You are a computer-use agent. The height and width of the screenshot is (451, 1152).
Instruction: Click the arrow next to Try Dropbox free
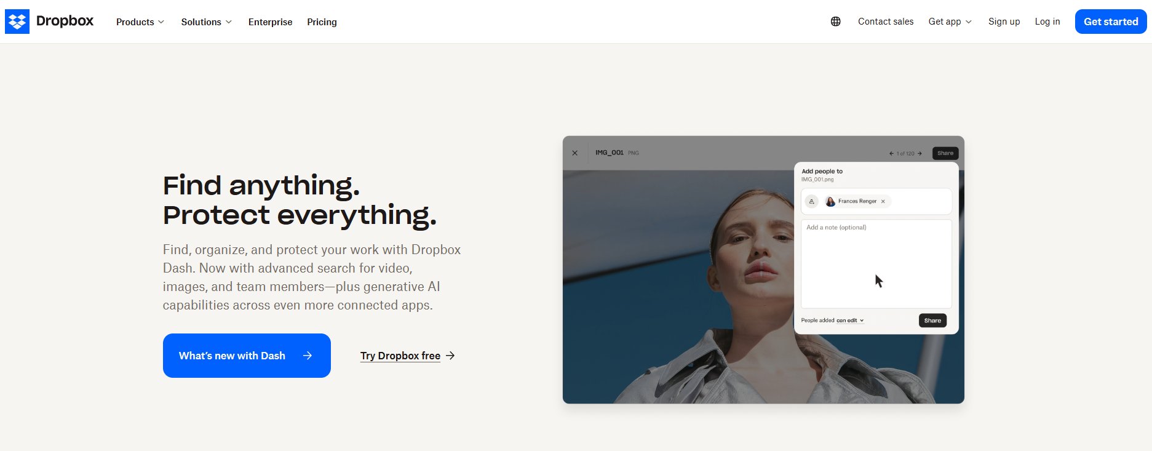(x=450, y=356)
